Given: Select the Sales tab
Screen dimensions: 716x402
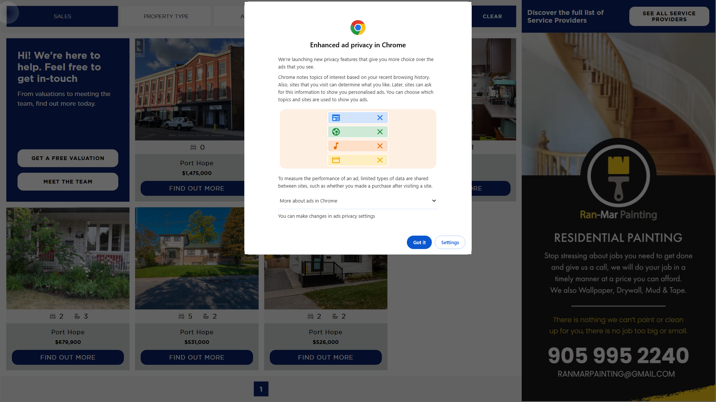Looking at the screenshot, I should 62,16.
